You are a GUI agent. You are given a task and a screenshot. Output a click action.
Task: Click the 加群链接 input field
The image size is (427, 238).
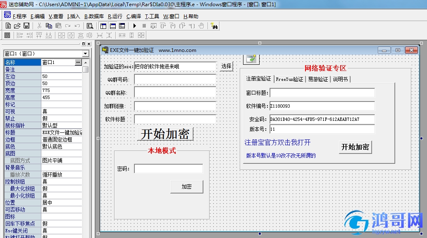pyautogui.click(x=175, y=106)
